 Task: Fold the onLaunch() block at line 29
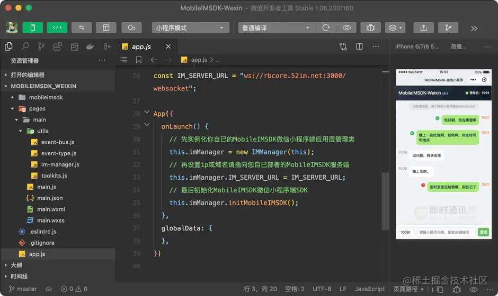click(x=147, y=125)
